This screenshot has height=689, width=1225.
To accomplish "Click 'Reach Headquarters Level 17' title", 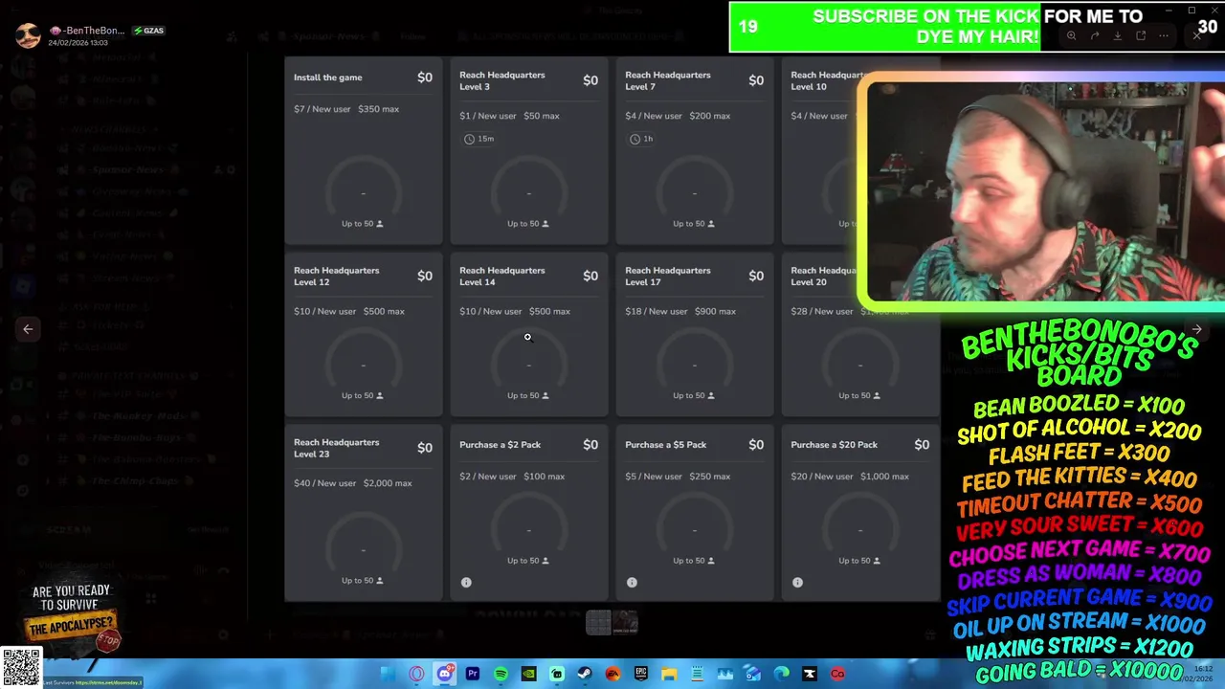I will [x=668, y=276].
